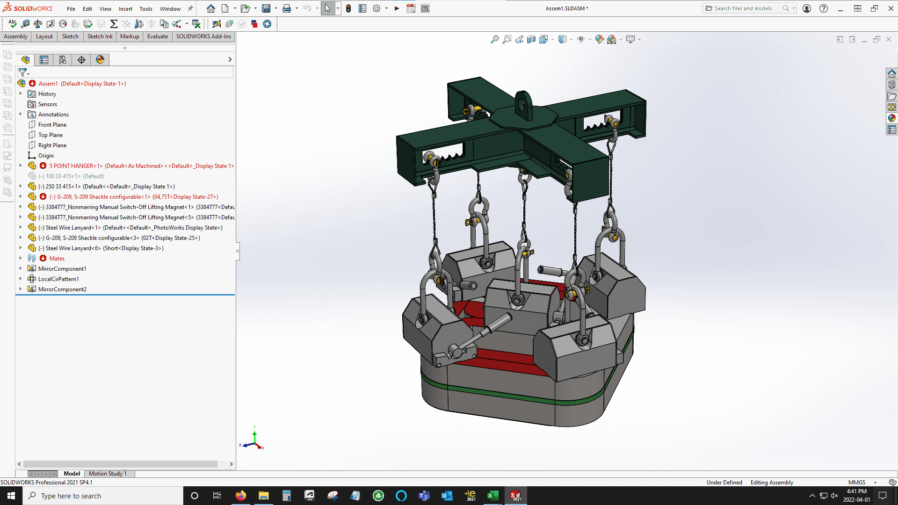Switch to the Evaluate tab
Screen dimensions: 898x505
158,36
